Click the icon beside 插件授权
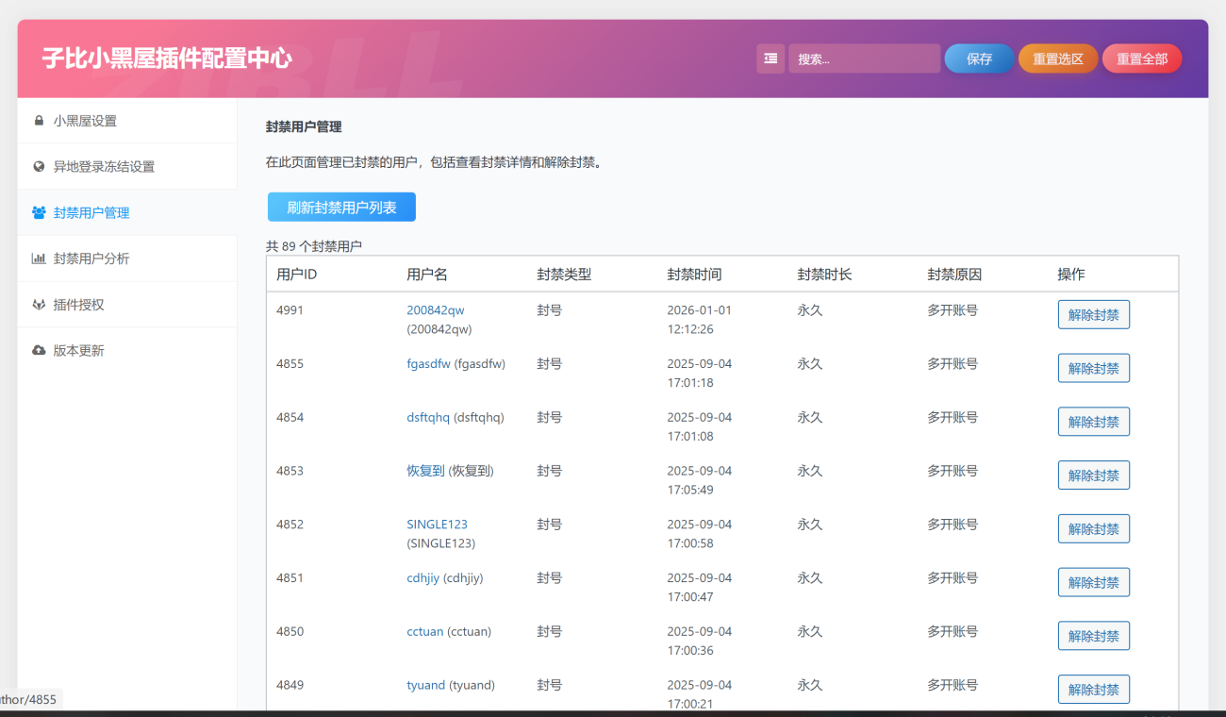Screen dimensions: 1226x717 point(39,305)
